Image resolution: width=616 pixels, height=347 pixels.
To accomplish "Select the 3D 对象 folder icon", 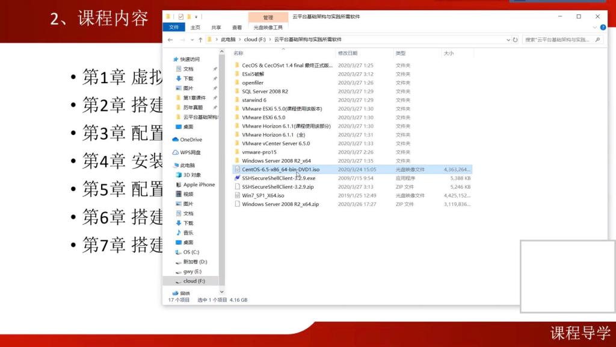I will pyautogui.click(x=179, y=175).
